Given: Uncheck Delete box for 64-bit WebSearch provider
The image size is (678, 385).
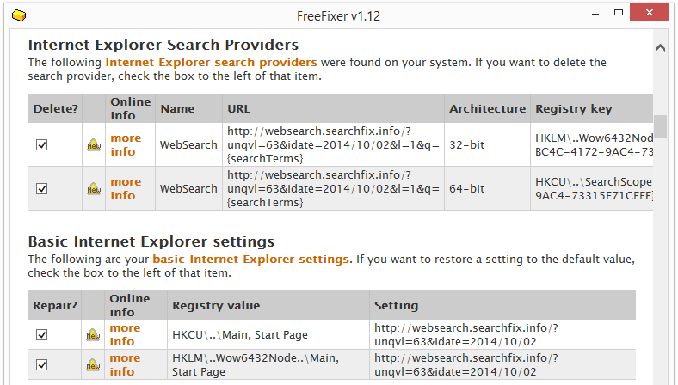Looking at the screenshot, I should 42,188.
